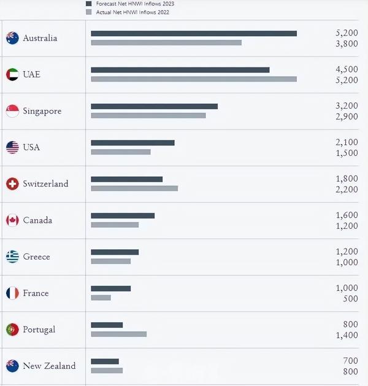The image size is (368, 386).
Task: Click the Canada flag icon
Action: (12, 220)
